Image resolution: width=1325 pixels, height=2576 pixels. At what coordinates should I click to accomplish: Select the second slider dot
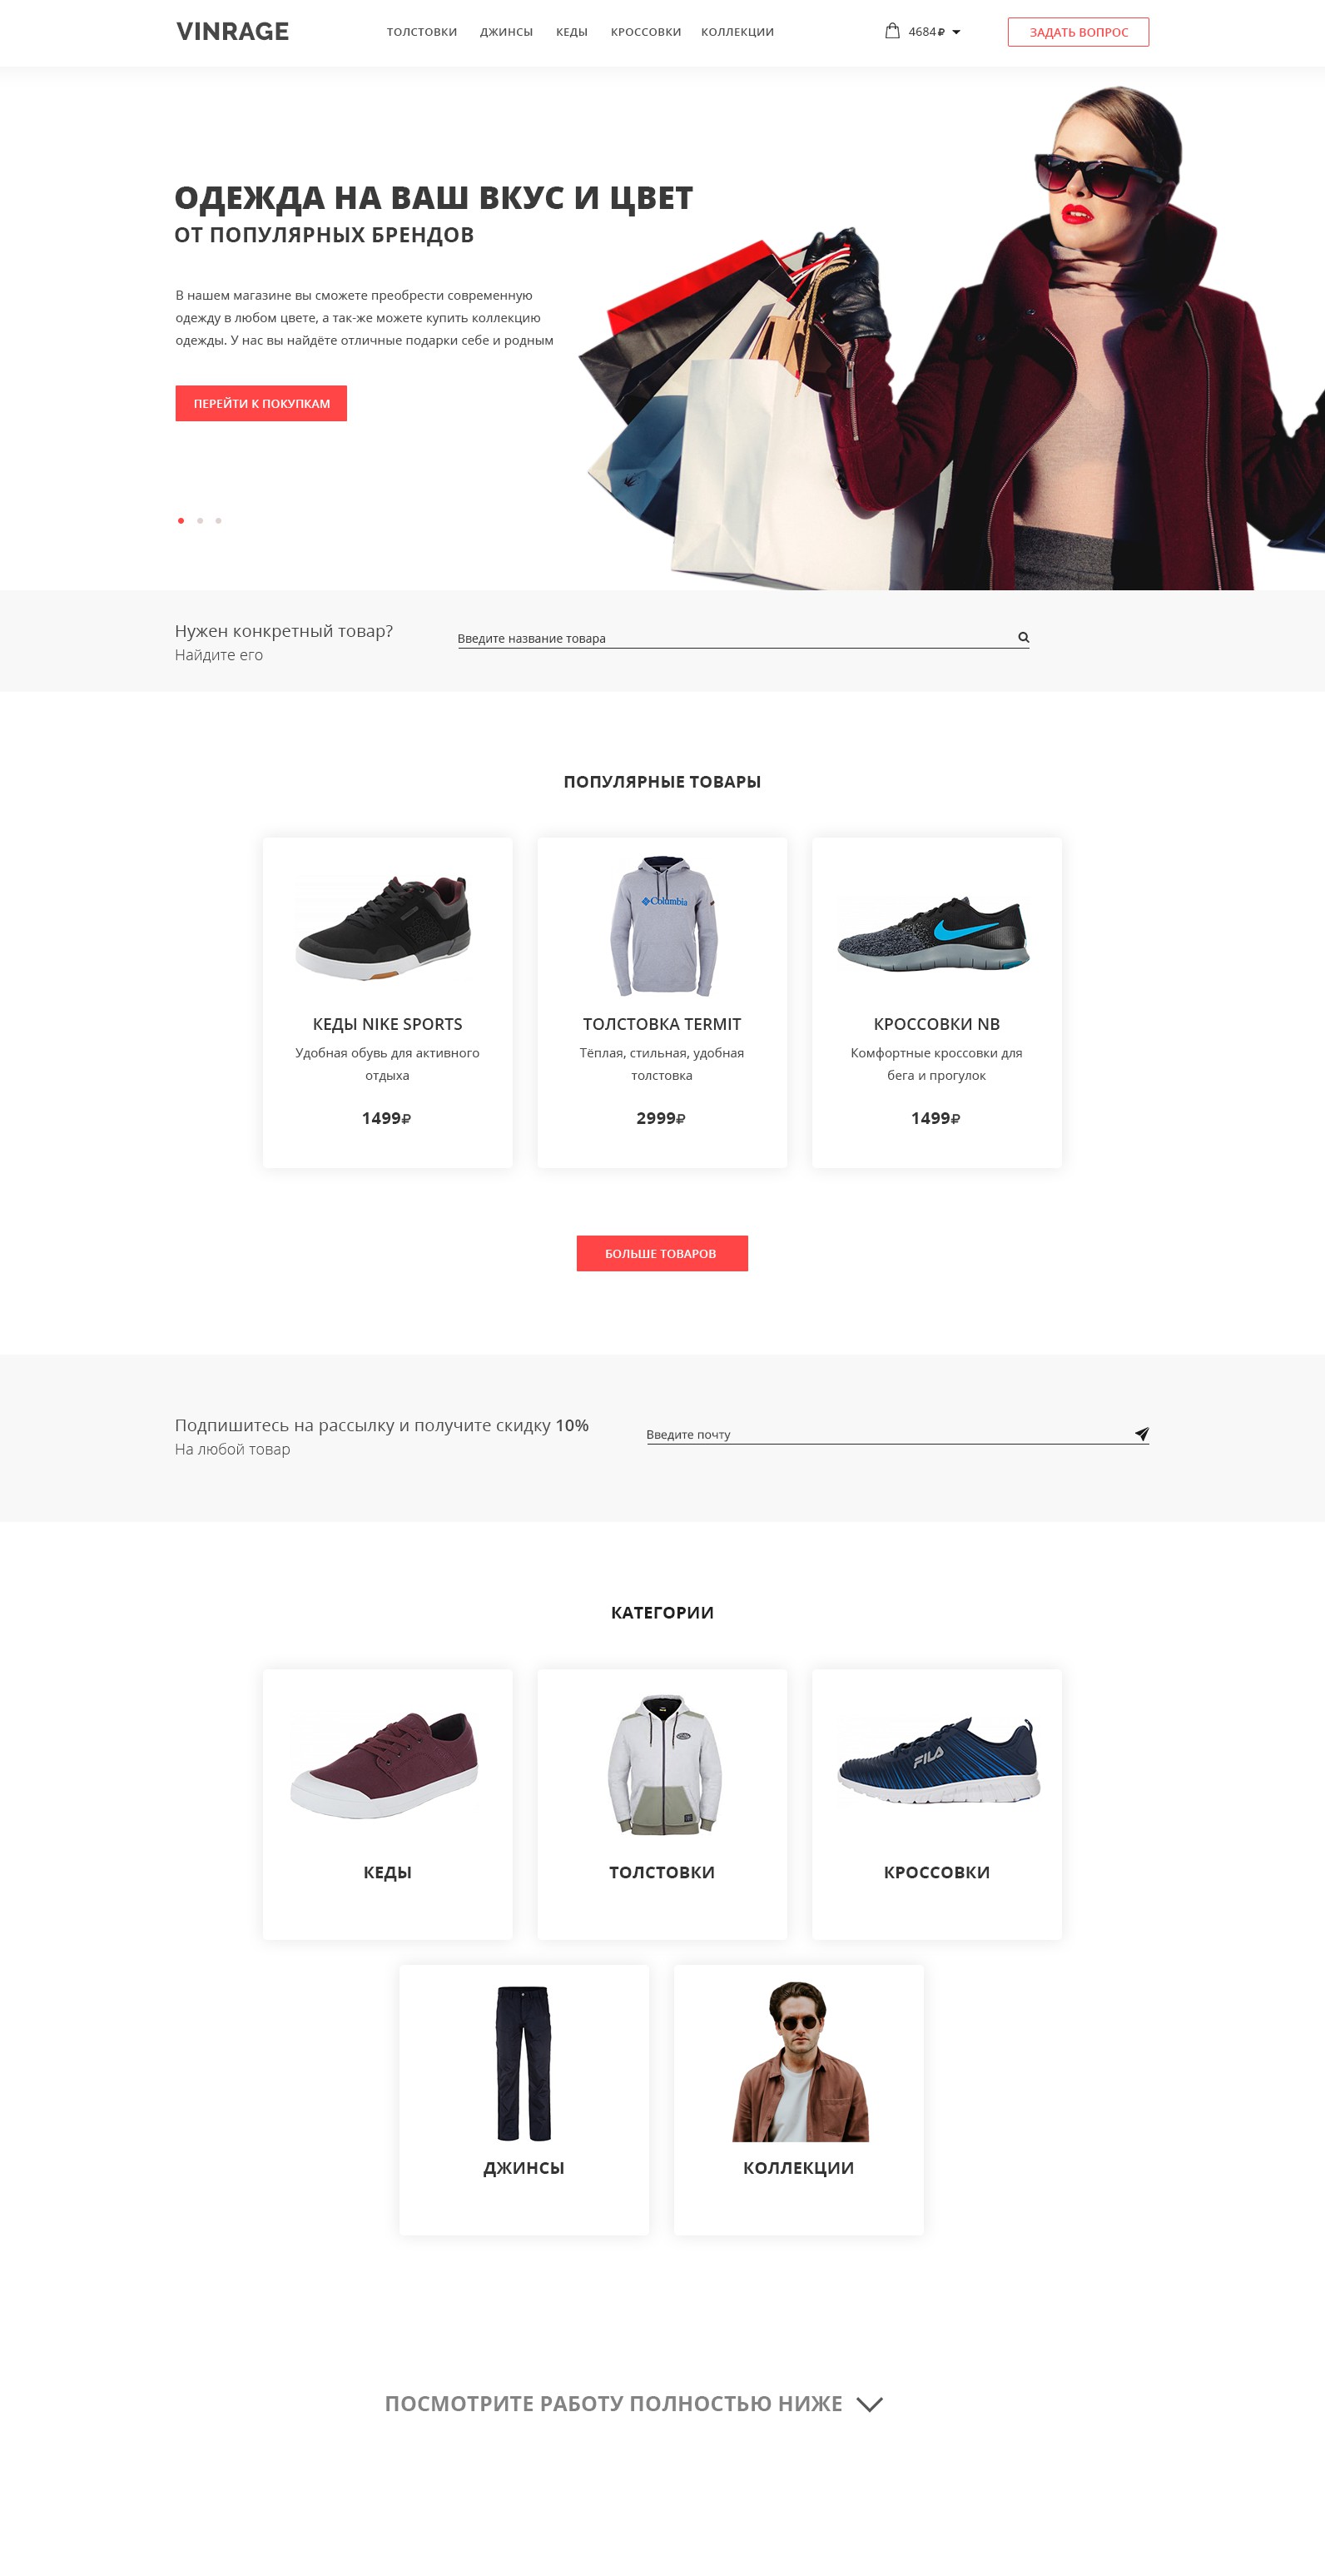200,520
